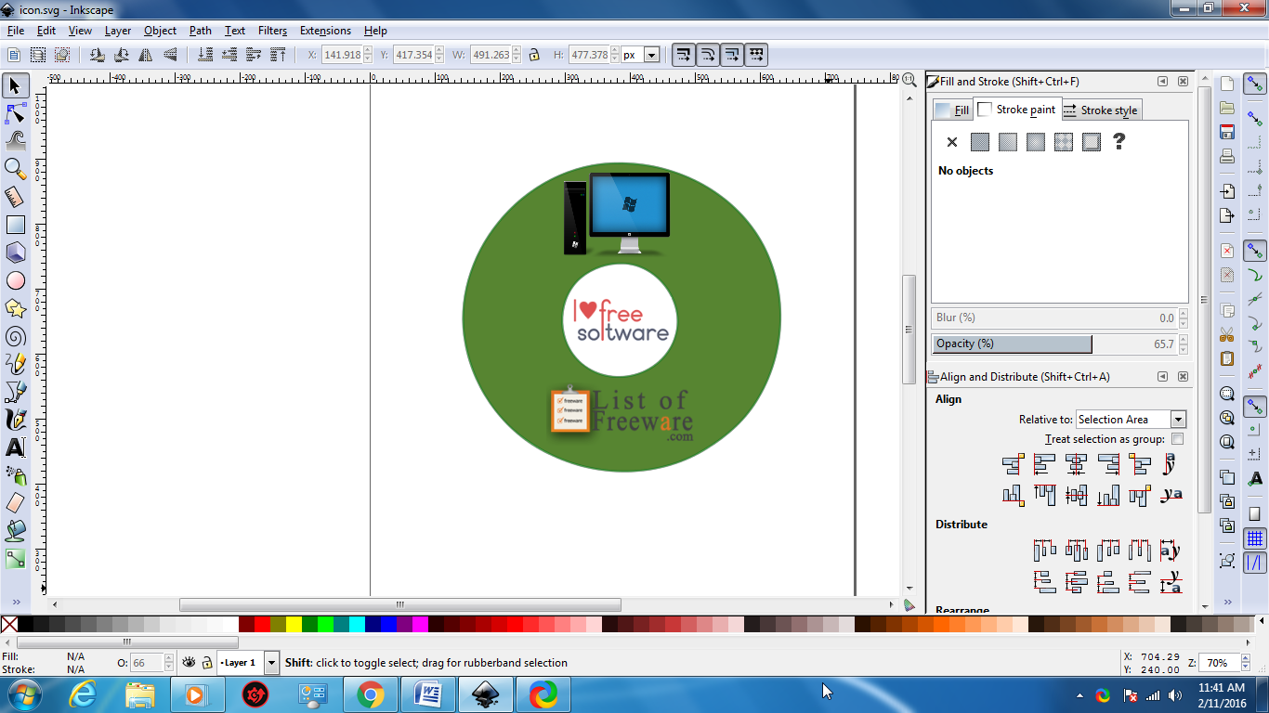Click the H height input field
This screenshot has width=1269, height=713.
tap(590, 55)
